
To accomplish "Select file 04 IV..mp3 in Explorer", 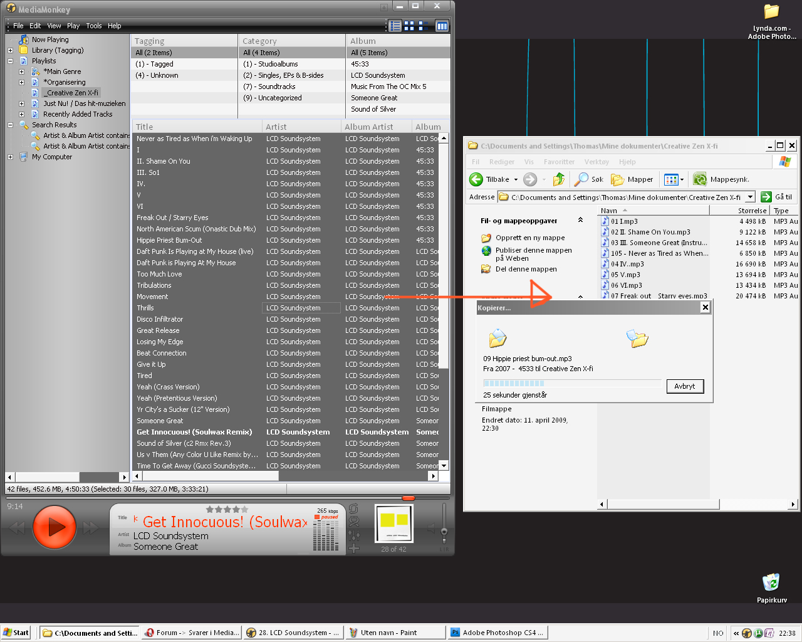I will [627, 264].
